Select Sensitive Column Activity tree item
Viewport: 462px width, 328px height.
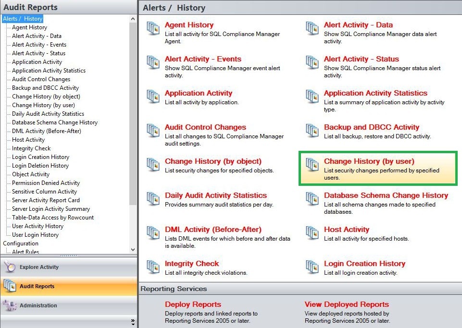pos(44,192)
